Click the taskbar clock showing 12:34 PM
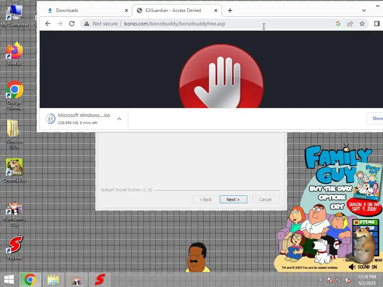383x287 pixels. click(367, 280)
